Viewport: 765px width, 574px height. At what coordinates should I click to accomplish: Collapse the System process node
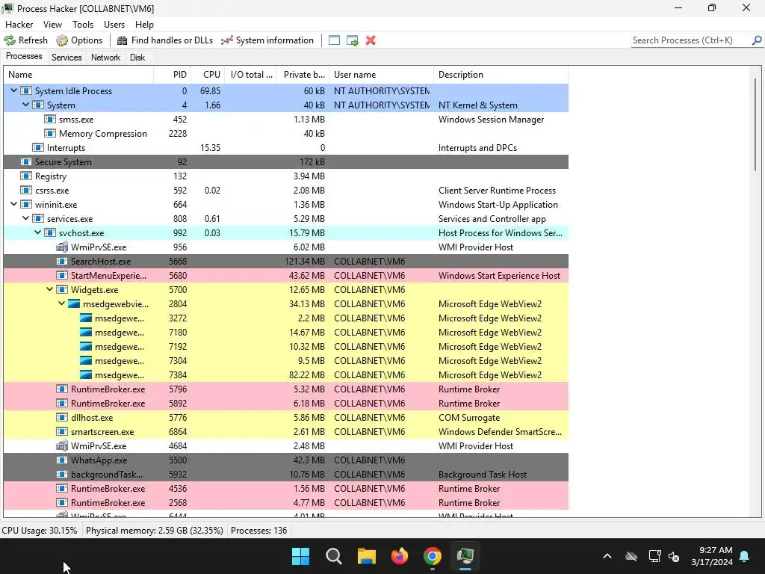coord(26,105)
